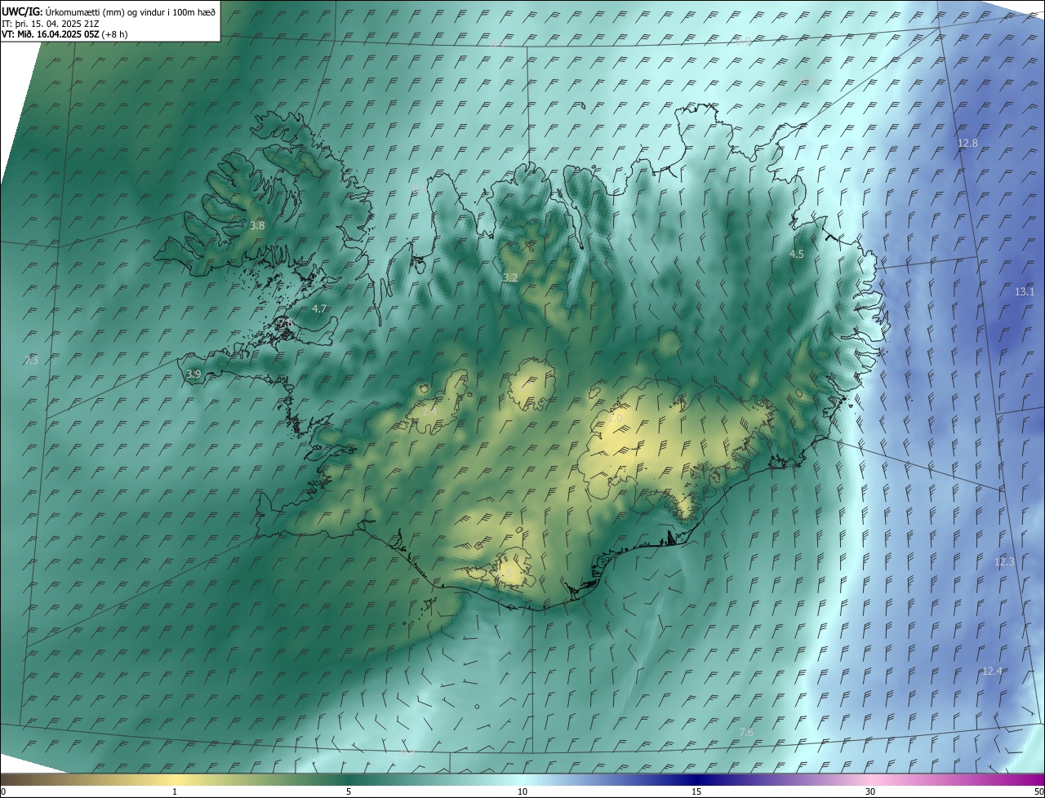Click the 4.5 value in northeast Iceland
Screen dimensions: 1045x798
pyautogui.click(x=796, y=254)
